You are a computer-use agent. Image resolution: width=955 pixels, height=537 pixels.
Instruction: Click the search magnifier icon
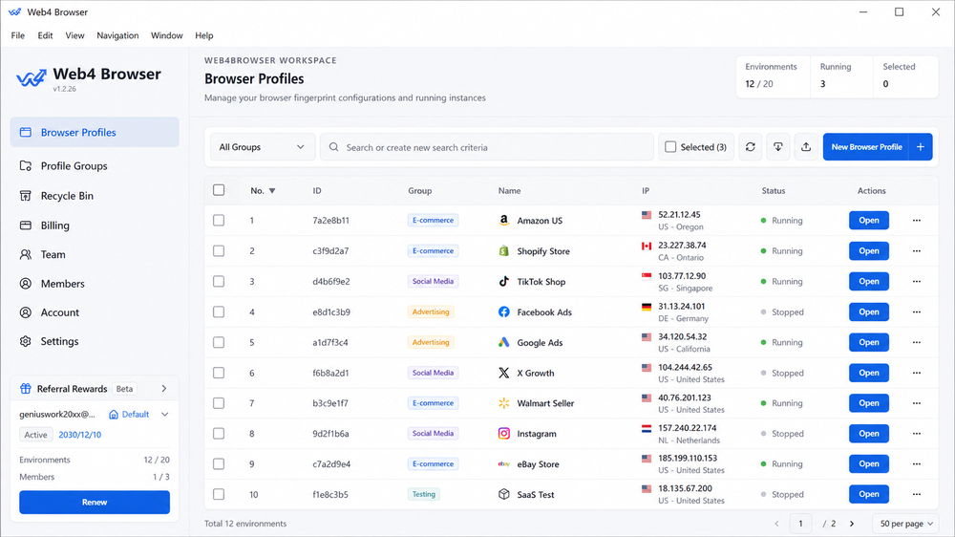[x=333, y=147]
